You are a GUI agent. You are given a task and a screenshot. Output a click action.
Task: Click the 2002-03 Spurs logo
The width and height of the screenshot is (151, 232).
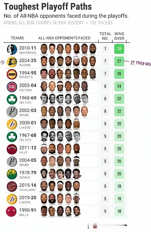pyautogui.click(x=12, y=112)
